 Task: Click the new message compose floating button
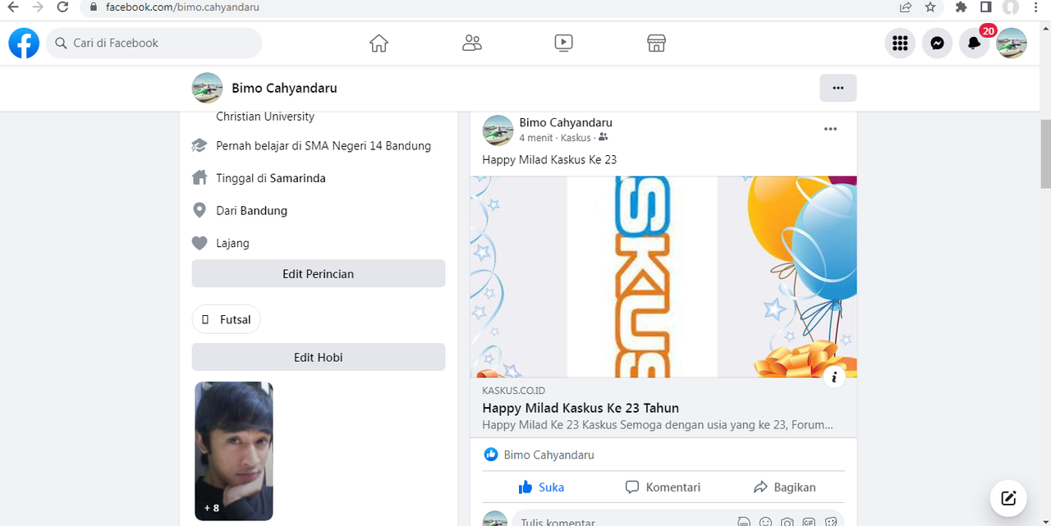pos(1009,498)
